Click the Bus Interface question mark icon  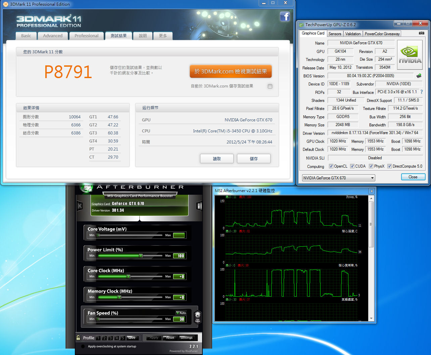422,92
